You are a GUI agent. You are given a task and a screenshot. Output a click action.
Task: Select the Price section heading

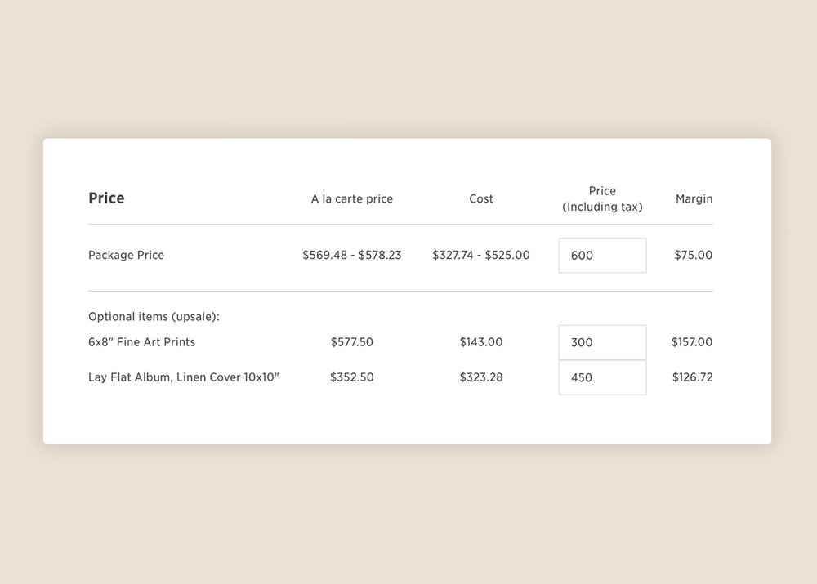tap(106, 198)
